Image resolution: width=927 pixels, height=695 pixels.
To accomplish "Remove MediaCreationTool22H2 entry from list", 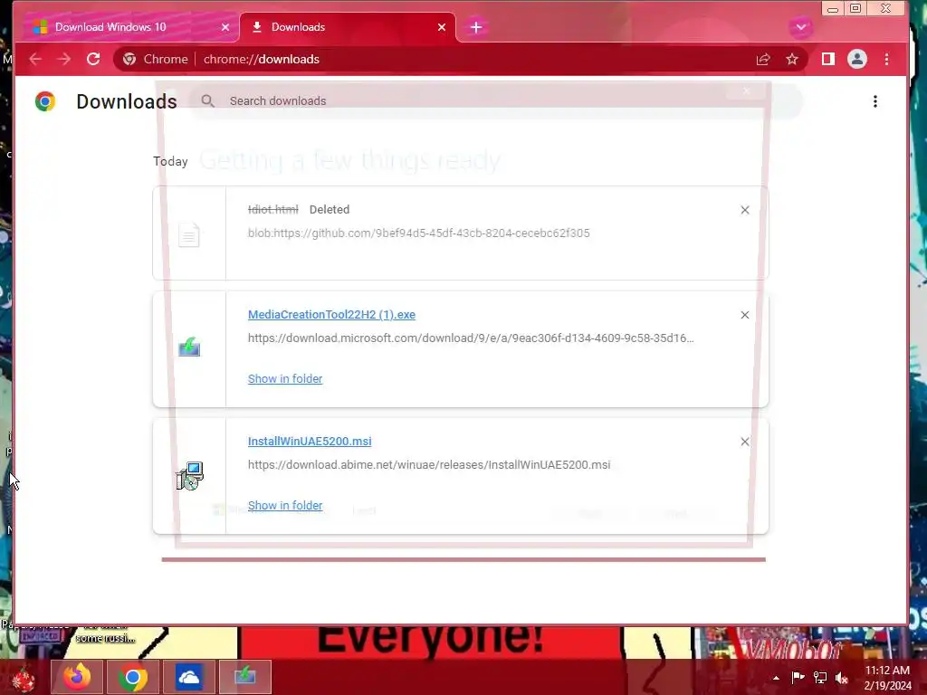I will click(x=745, y=315).
